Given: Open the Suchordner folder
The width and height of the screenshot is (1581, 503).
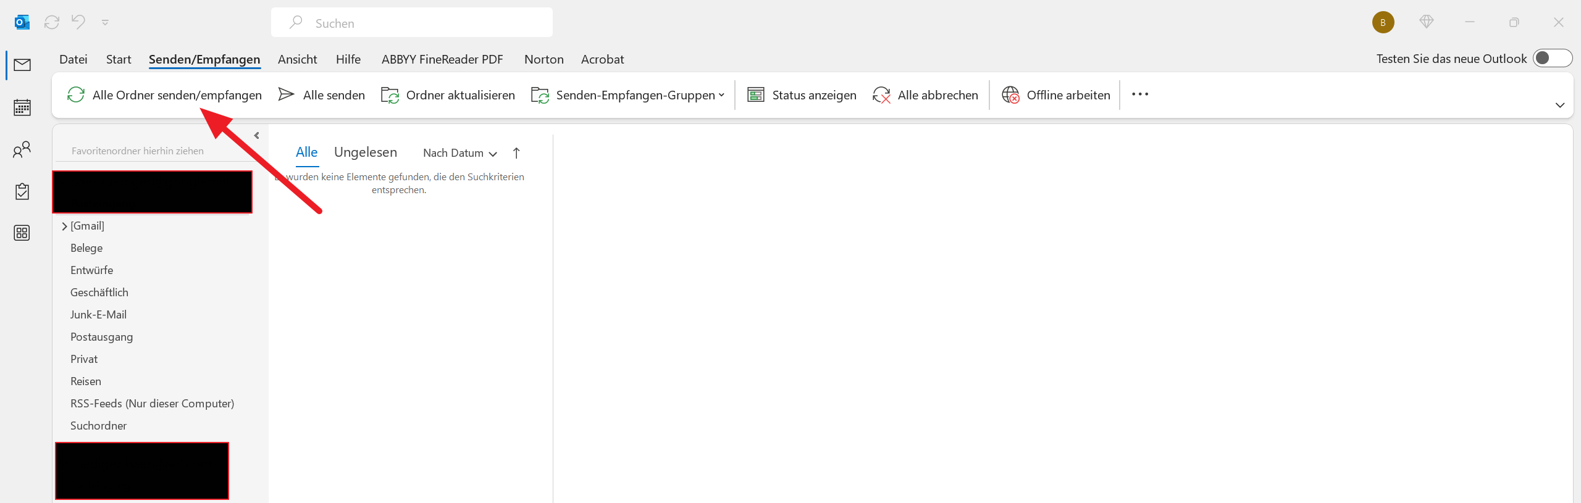Looking at the screenshot, I should [99, 426].
